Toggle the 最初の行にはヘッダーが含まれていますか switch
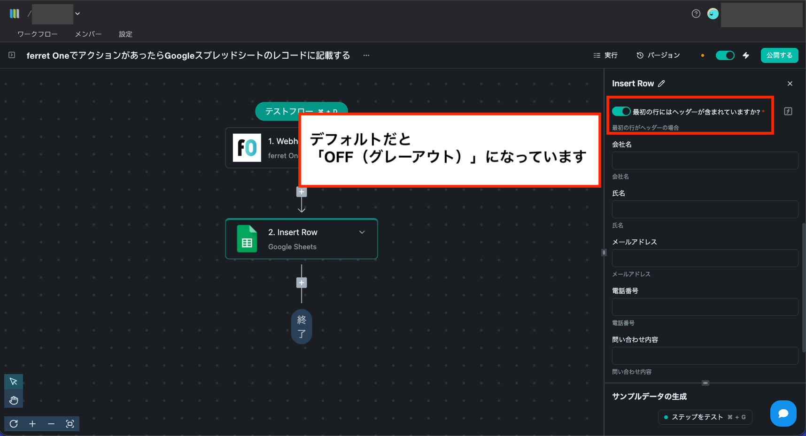This screenshot has height=436, width=806. (621, 111)
